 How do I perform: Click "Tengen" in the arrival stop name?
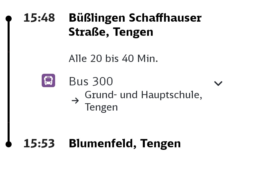161,144
